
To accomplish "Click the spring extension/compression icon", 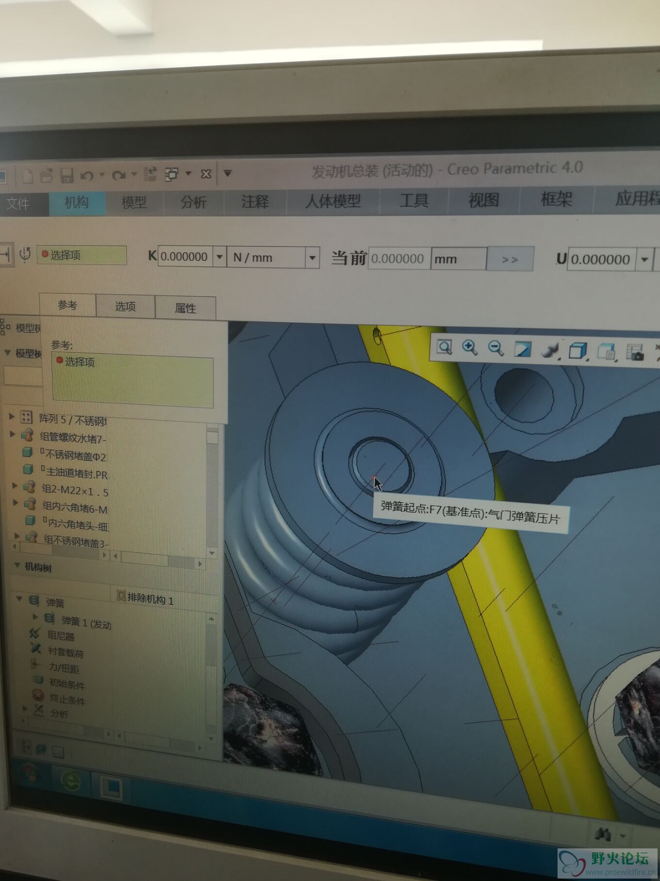I will [x=6, y=254].
